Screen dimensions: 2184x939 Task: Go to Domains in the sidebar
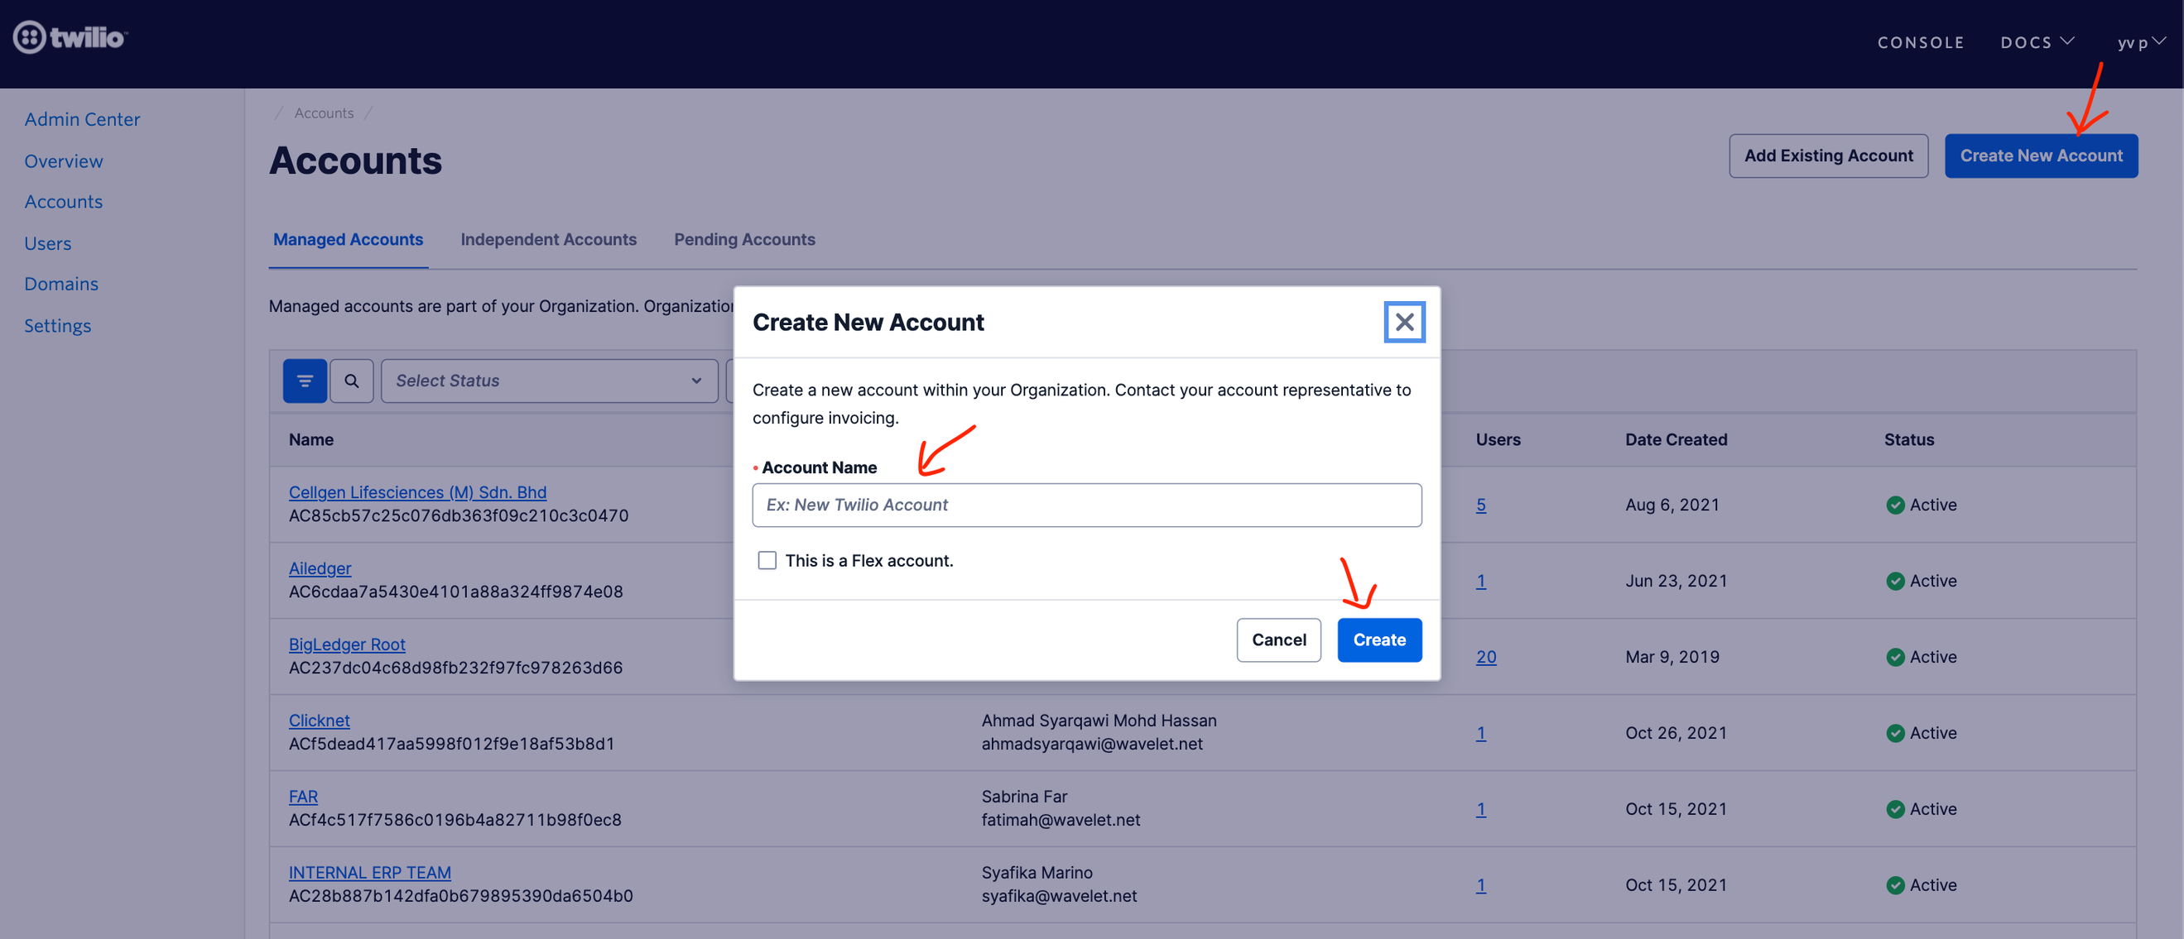point(61,284)
